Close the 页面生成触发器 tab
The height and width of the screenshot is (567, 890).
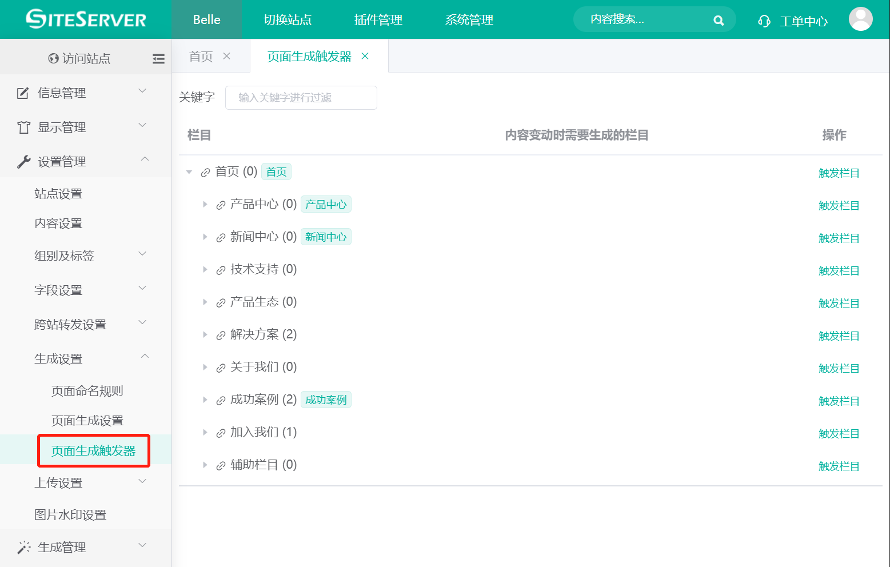(365, 55)
